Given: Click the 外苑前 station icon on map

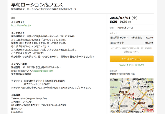Looking at the screenshot, I should [x=148, y=91].
